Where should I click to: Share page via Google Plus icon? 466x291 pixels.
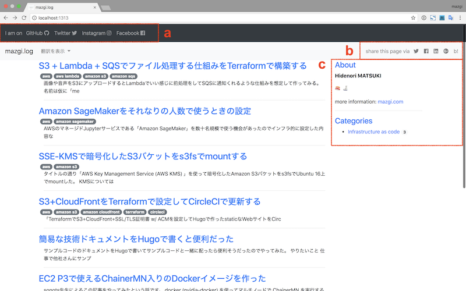(x=446, y=51)
